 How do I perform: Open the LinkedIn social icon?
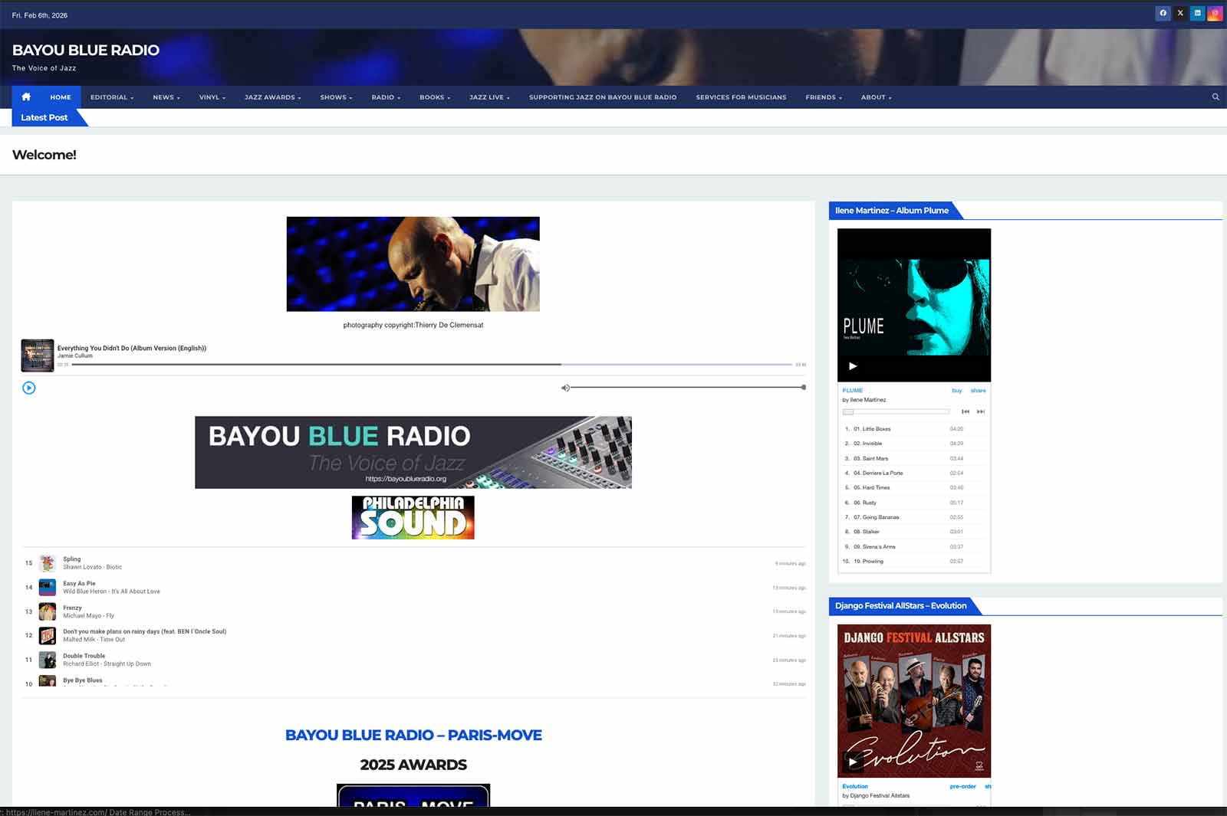1197,13
